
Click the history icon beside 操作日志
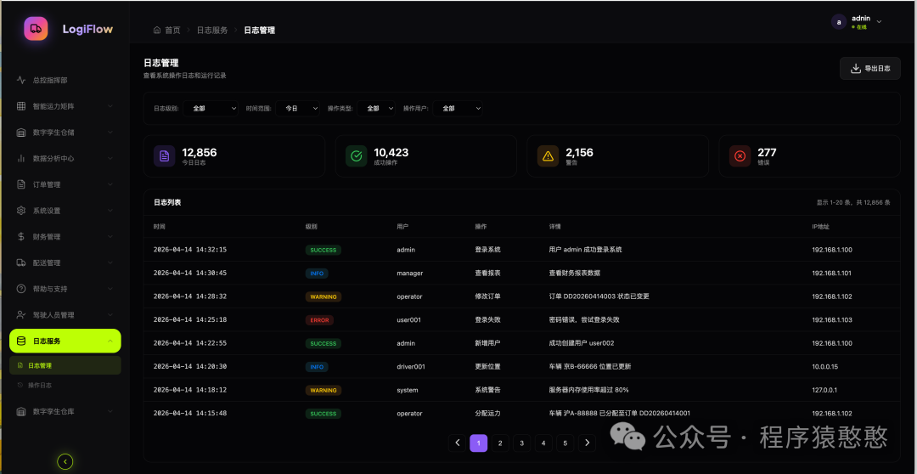click(20, 385)
